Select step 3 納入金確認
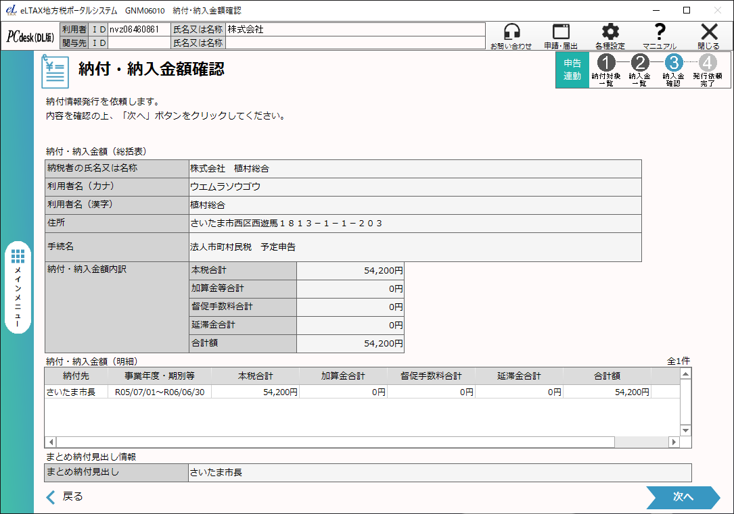 point(673,70)
